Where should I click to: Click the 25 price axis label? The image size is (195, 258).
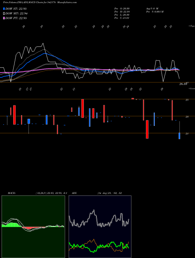click(x=187, y=100)
